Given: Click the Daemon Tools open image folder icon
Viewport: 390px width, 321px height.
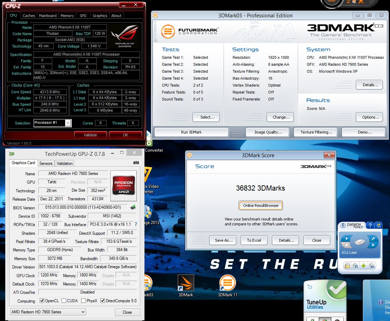Looking at the screenshot, I should [x=347, y=266].
